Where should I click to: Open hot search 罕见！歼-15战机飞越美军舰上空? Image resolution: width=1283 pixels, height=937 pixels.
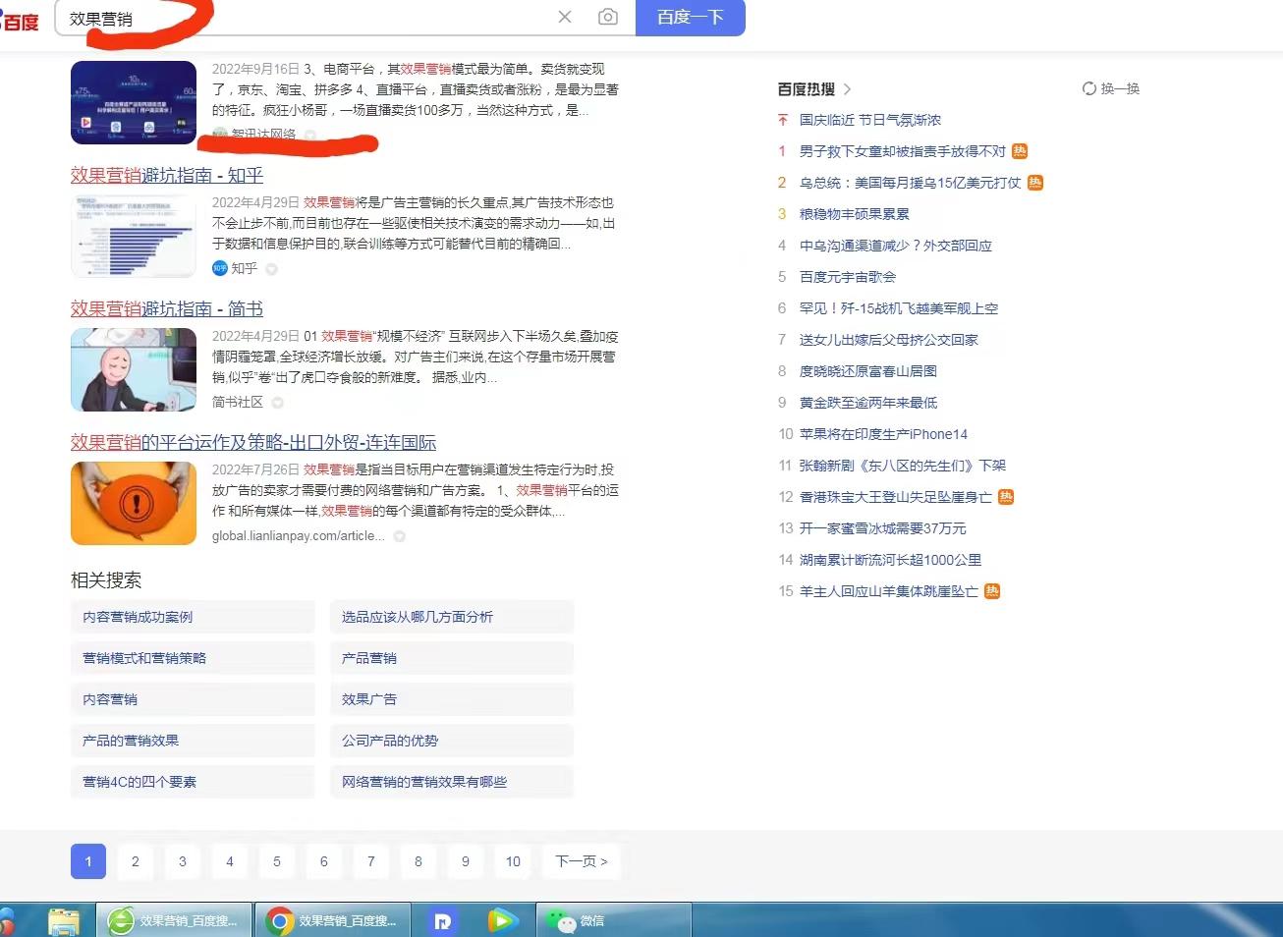point(899,308)
